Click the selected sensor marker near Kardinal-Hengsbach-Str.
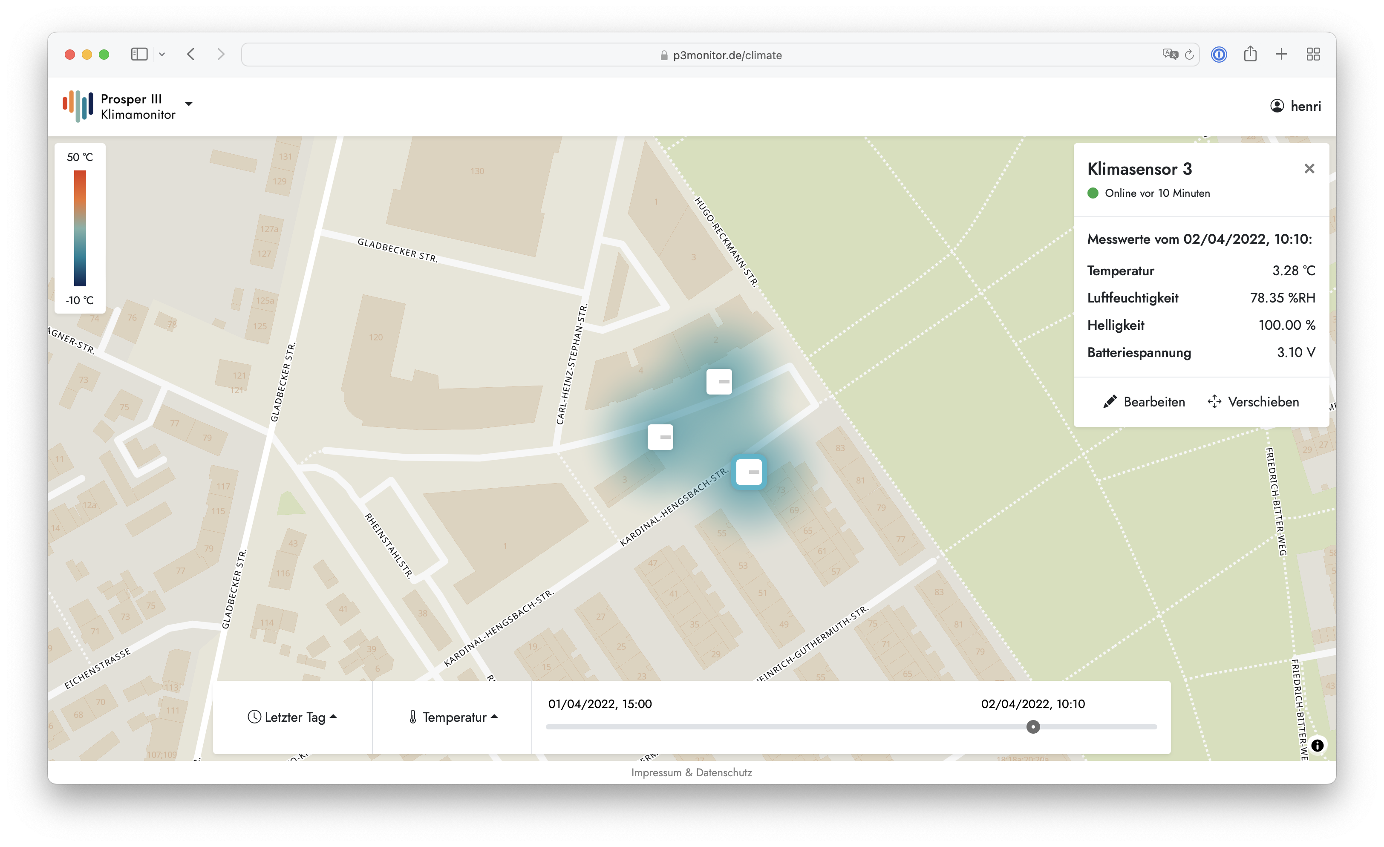Viewport: 1384px width, 847px height. (x=749, y=472)
